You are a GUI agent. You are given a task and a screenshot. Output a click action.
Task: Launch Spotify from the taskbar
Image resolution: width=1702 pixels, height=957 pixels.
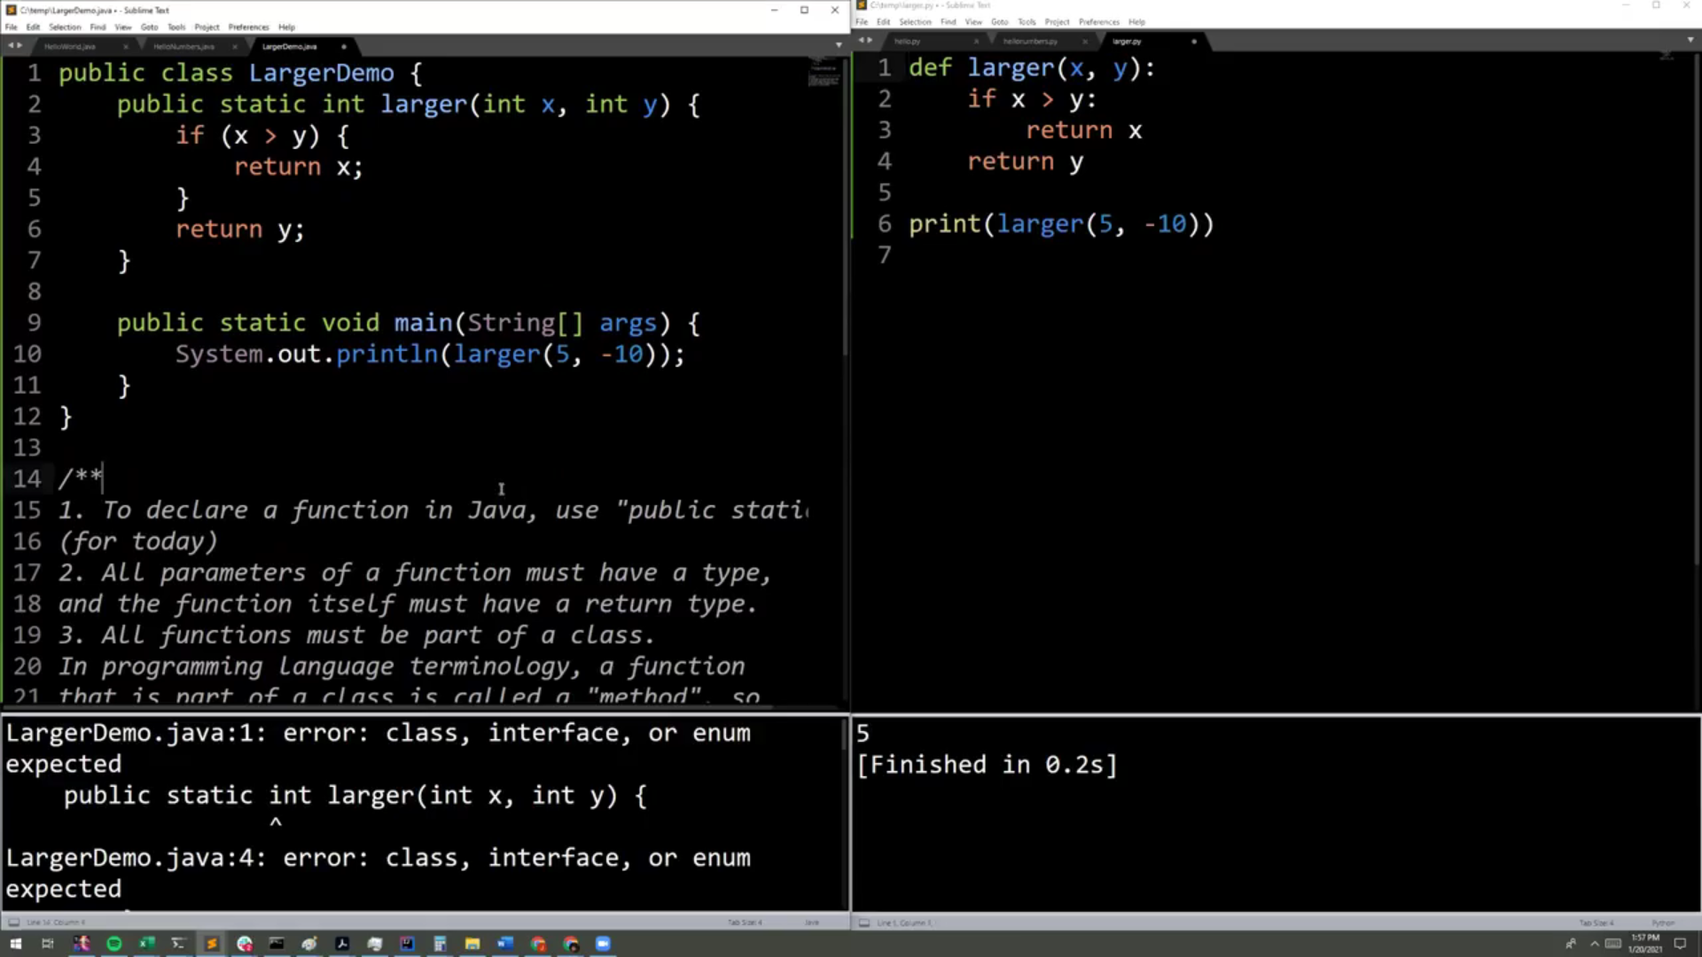pyautogui.click(x=114, y=944)
